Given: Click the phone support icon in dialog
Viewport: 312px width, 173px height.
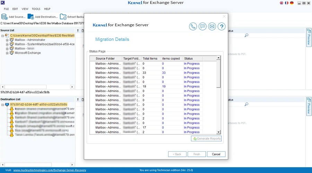Looking at the screenshot, I should pyautogui.click(x=193, y=26).
